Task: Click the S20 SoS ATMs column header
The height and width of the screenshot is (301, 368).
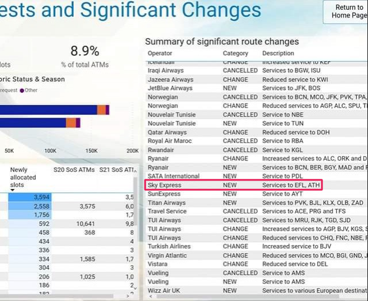Action: click(x=74, y=170)
